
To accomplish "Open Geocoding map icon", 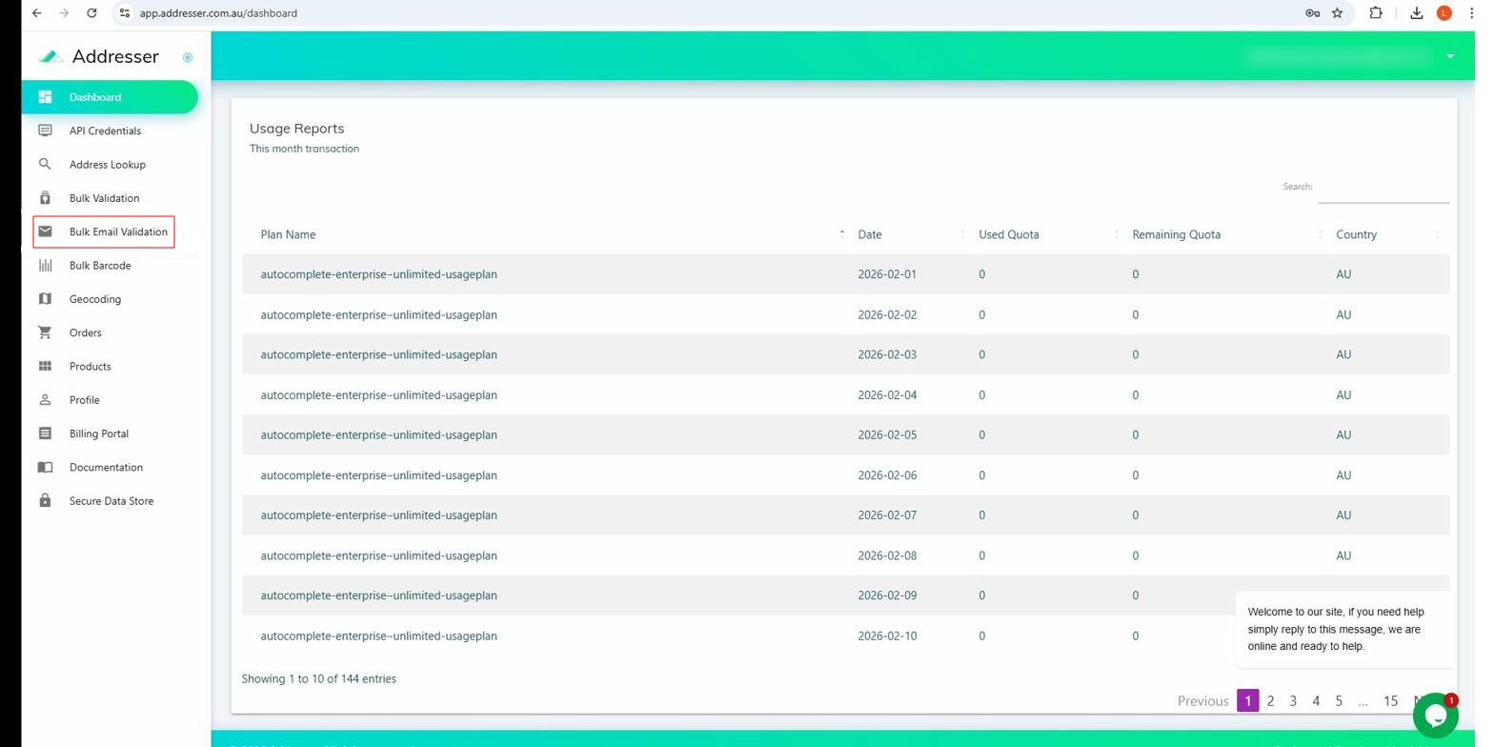I will point(45,299).
